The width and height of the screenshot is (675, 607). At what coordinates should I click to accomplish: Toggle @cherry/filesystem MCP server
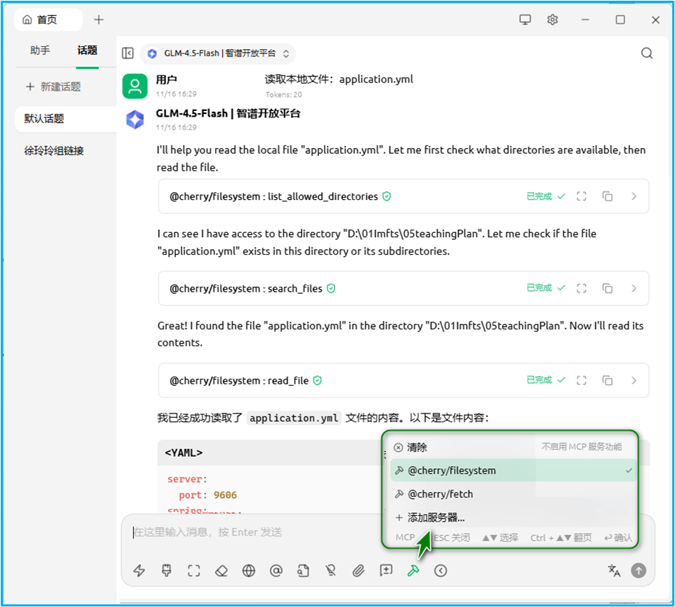point(513,470)
